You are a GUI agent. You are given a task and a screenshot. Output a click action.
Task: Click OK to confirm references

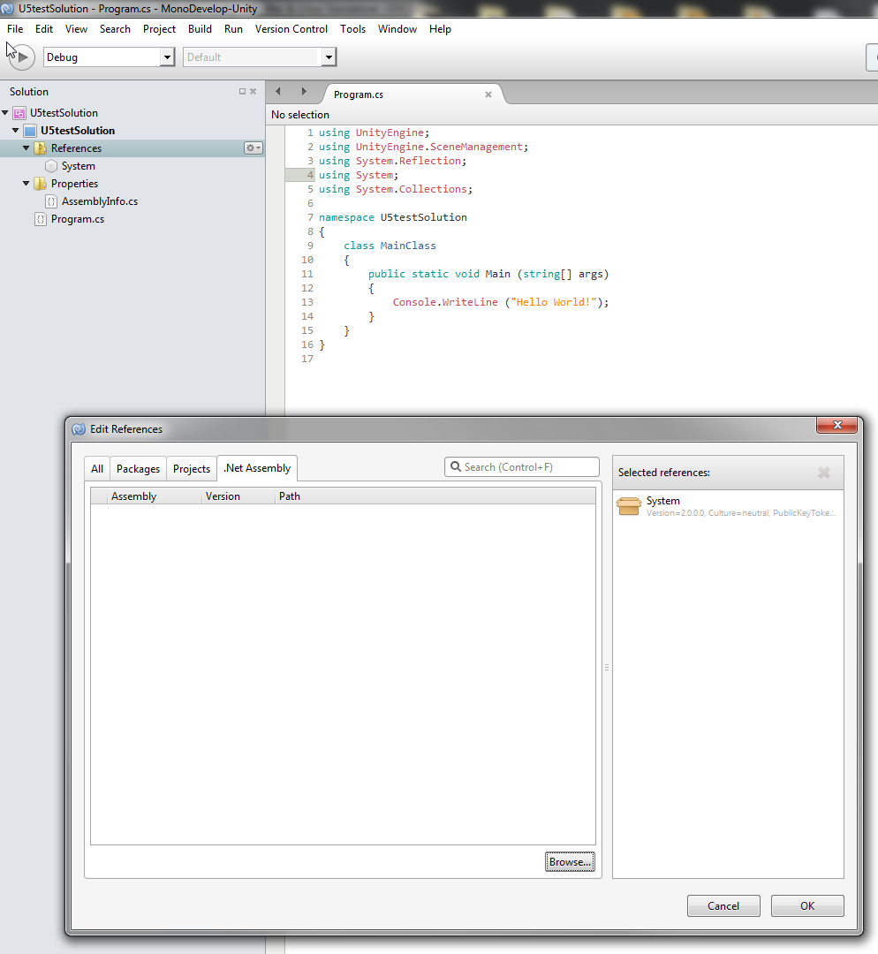point(806,905)
